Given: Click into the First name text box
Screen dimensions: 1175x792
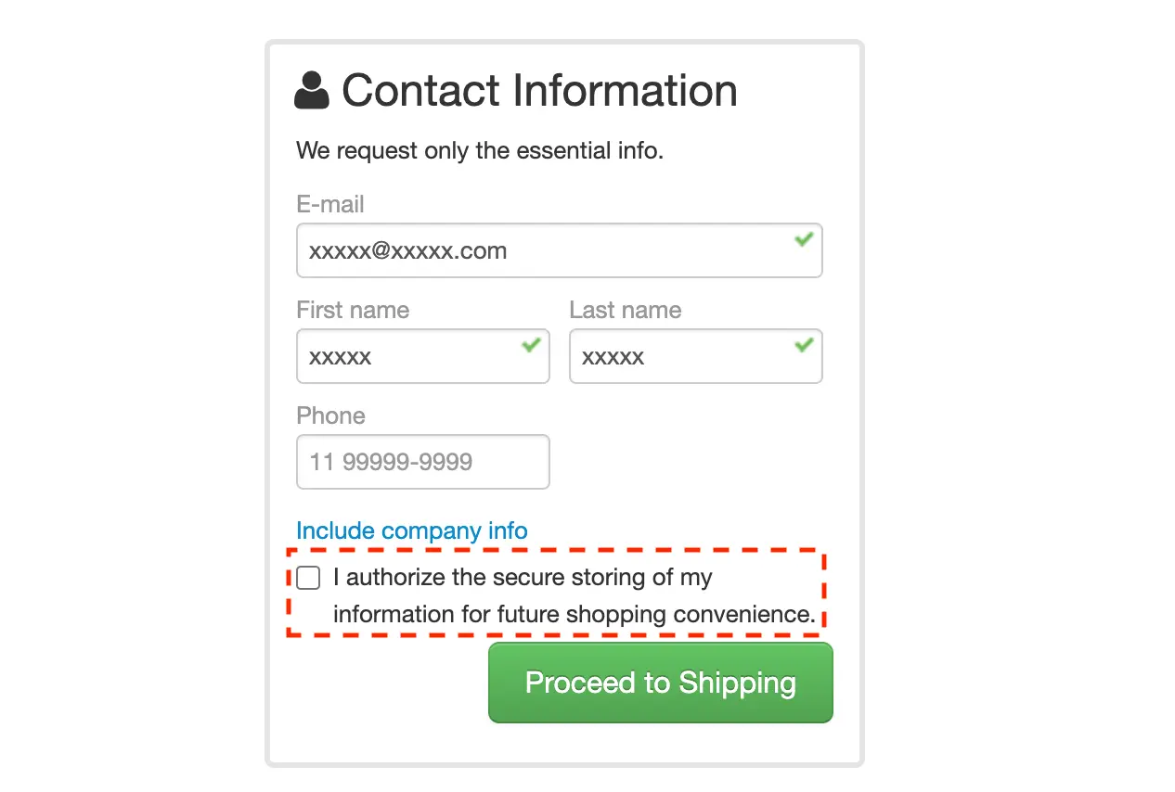Looking at the screenshot, I should point(413,357).
